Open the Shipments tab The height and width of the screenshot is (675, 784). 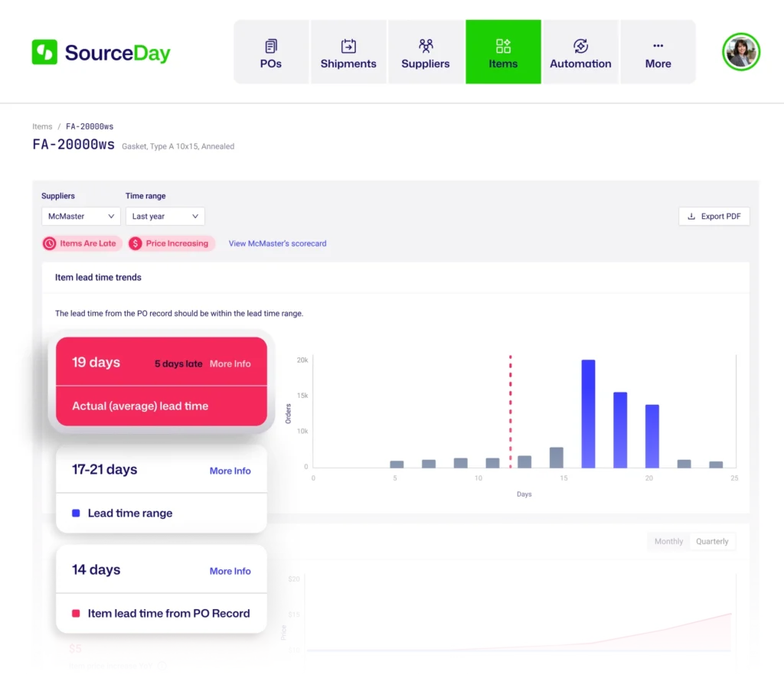[x=348, y=52]
